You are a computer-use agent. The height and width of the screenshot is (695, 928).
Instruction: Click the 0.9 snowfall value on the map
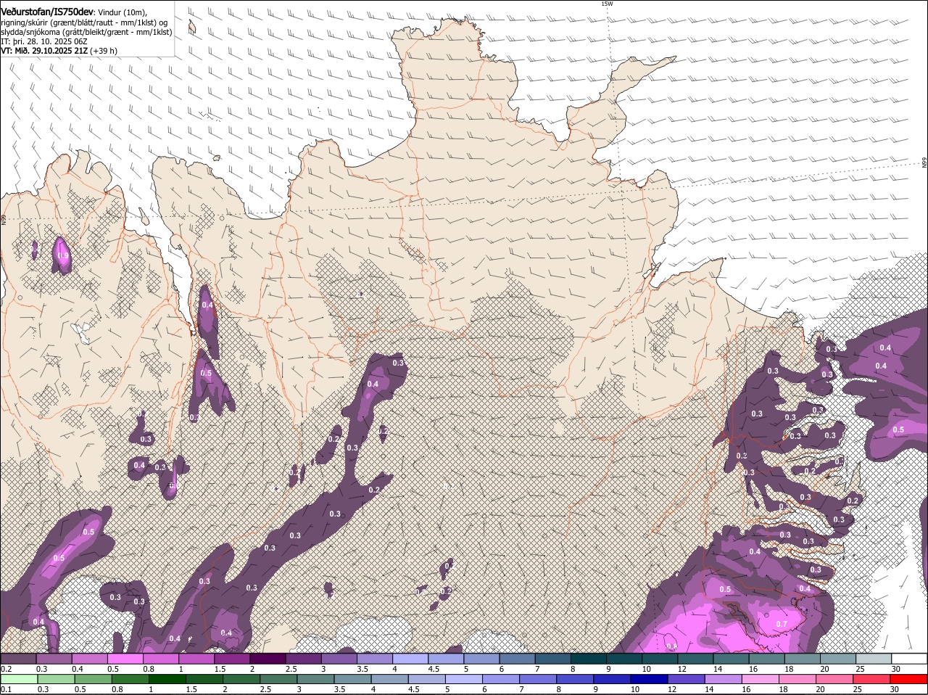tap(63, 255)
